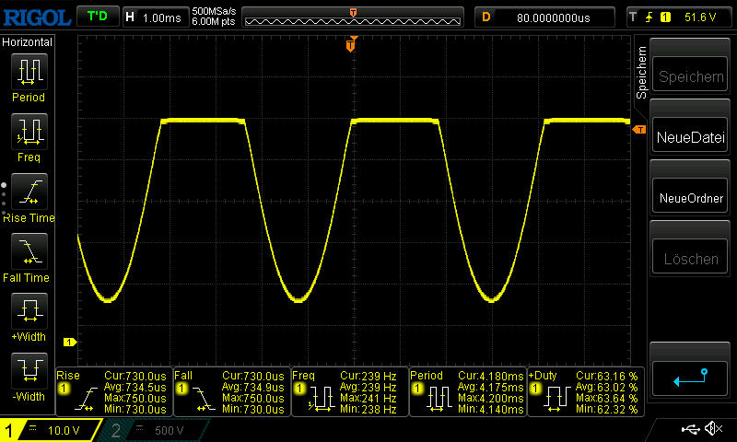The width and height of the screenshot is (737, 442).
Task: Click the RIGOL logo
Action: [x=37, y=17]
